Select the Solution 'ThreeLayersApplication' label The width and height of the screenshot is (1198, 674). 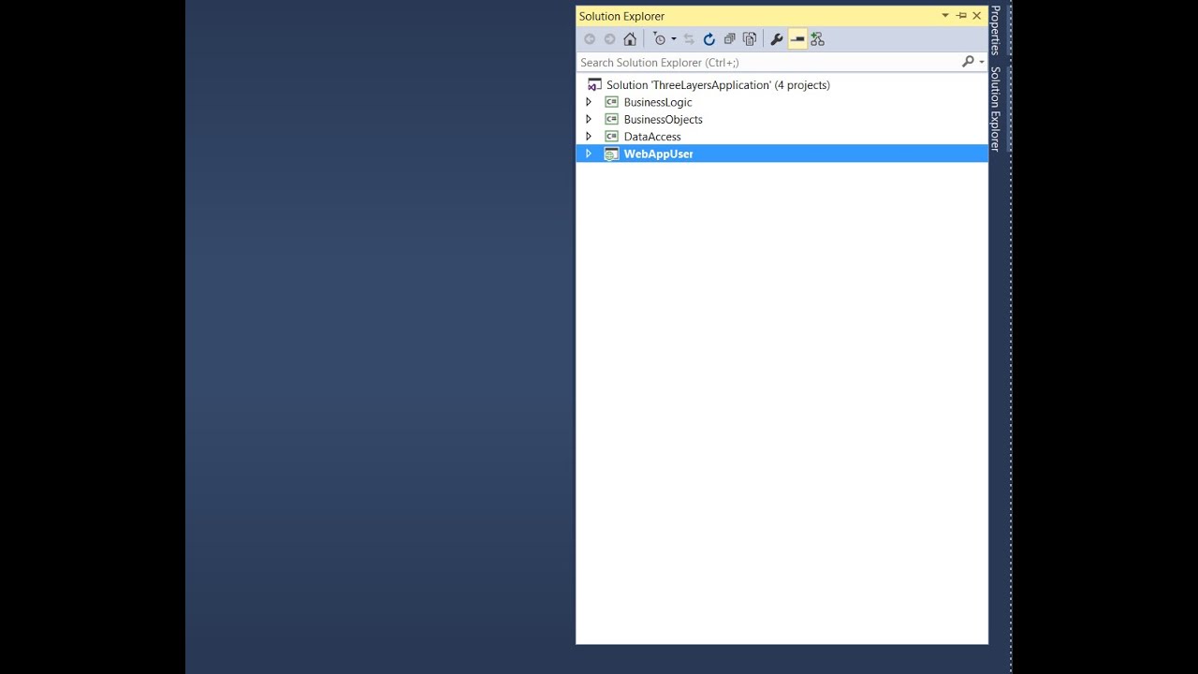pyautogui.click(x=718, y=85)
